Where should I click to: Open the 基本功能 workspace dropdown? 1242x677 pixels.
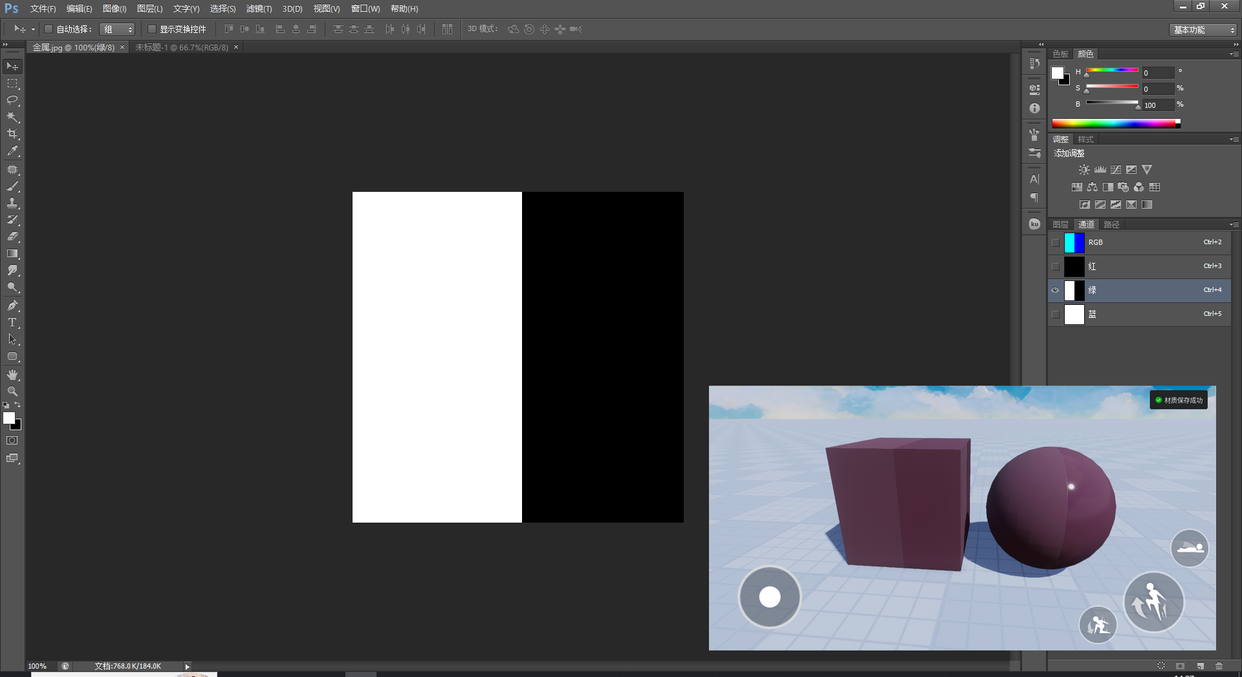click(x=1203, y=30)
